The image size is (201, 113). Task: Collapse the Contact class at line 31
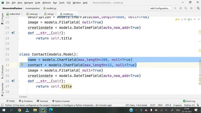pos(18,54)
